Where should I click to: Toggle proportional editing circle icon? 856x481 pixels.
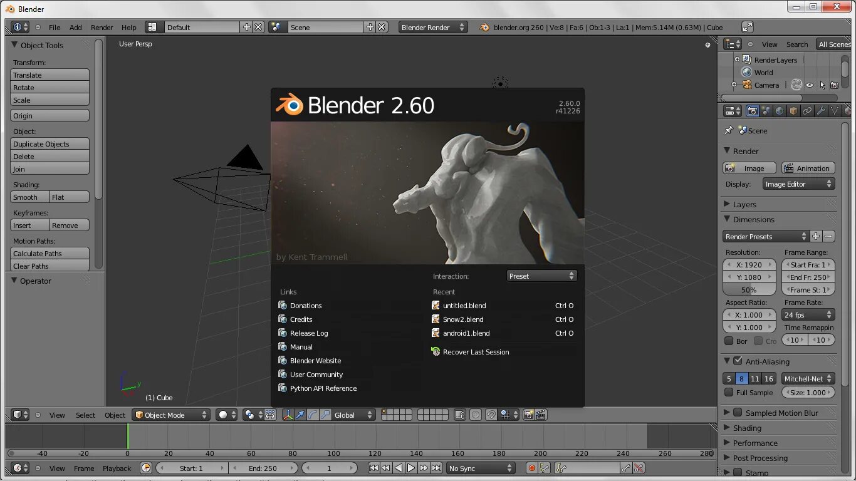(476, 415)
